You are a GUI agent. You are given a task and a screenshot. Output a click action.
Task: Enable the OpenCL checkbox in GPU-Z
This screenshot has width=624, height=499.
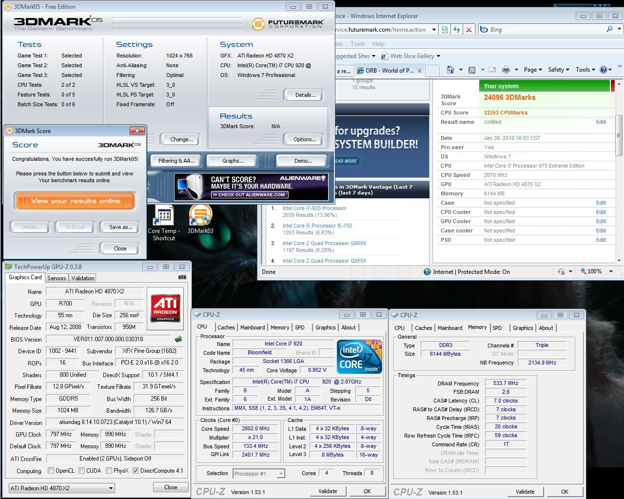click(51, 471)
